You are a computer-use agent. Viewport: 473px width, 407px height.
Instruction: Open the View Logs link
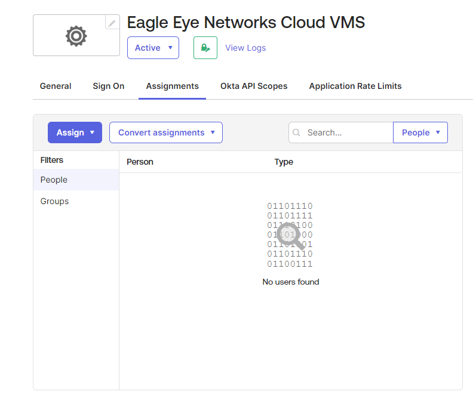[245, 48]
